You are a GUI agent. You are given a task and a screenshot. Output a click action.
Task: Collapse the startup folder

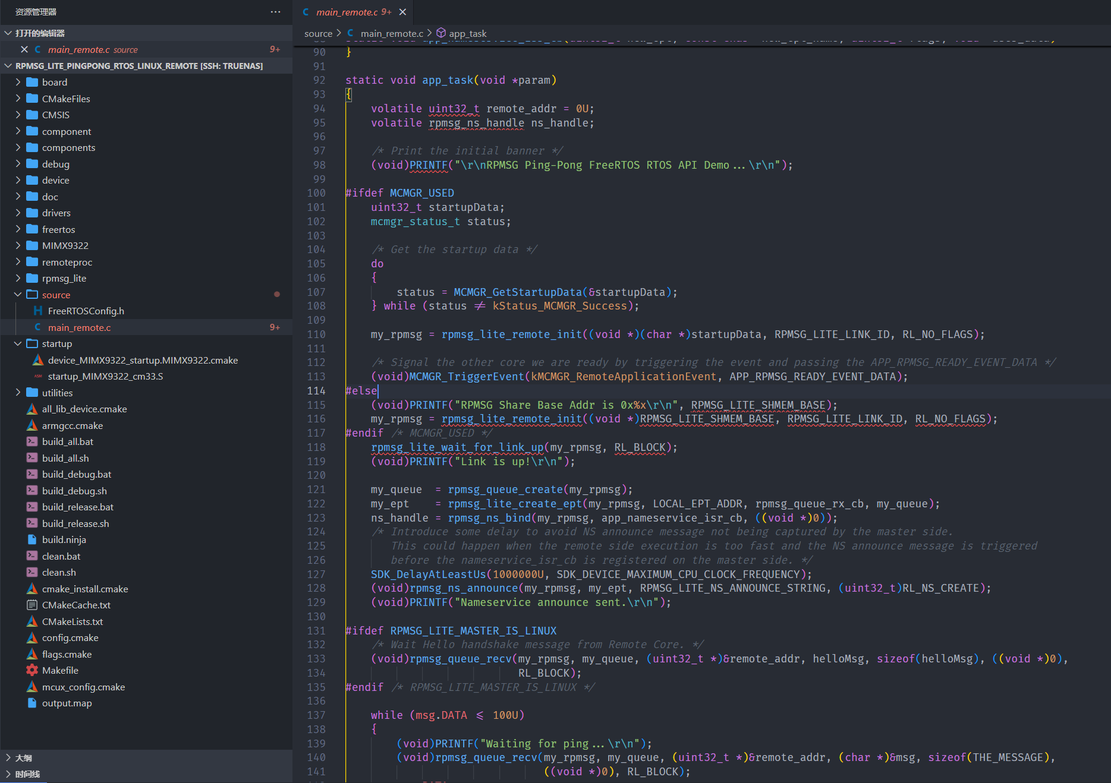tap(18, 343)
